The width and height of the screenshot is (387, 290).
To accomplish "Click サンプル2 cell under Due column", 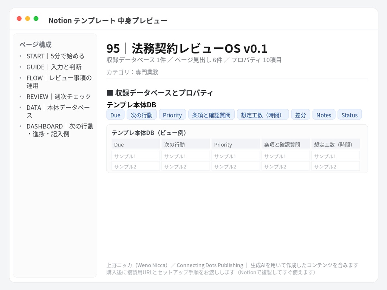I will click(136, 166).
